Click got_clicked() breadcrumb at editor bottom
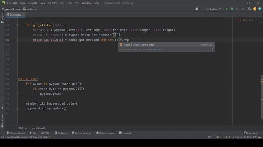The height and width of the screenshot is (147, 263). click(x=38, y=128)
